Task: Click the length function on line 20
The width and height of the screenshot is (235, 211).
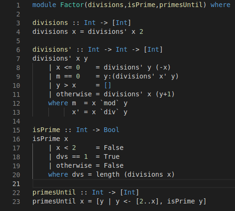Action: click(108, 175)
